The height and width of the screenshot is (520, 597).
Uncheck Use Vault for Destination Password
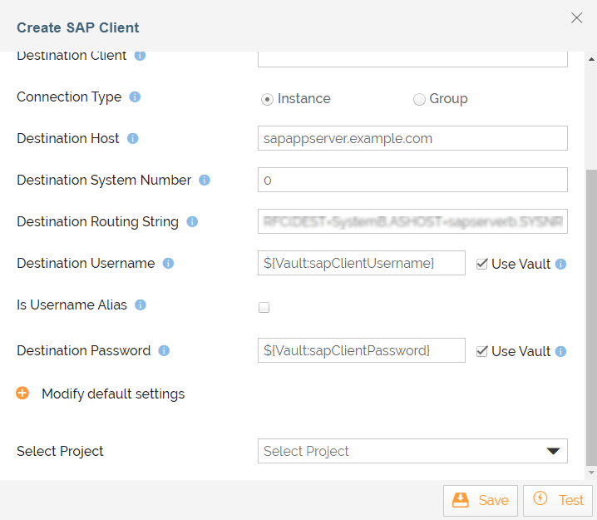481,351
